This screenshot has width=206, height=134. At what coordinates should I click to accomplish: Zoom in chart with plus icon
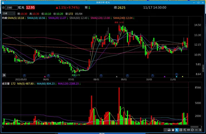click(200, 130)
